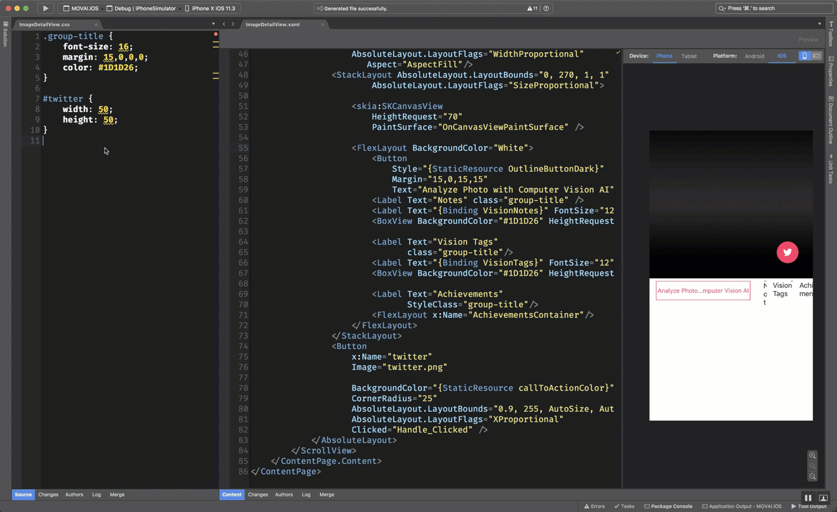Reset preview zoom to fit
Image resolution: width=837 pixels, height=512 pixels.
(812, 466)
